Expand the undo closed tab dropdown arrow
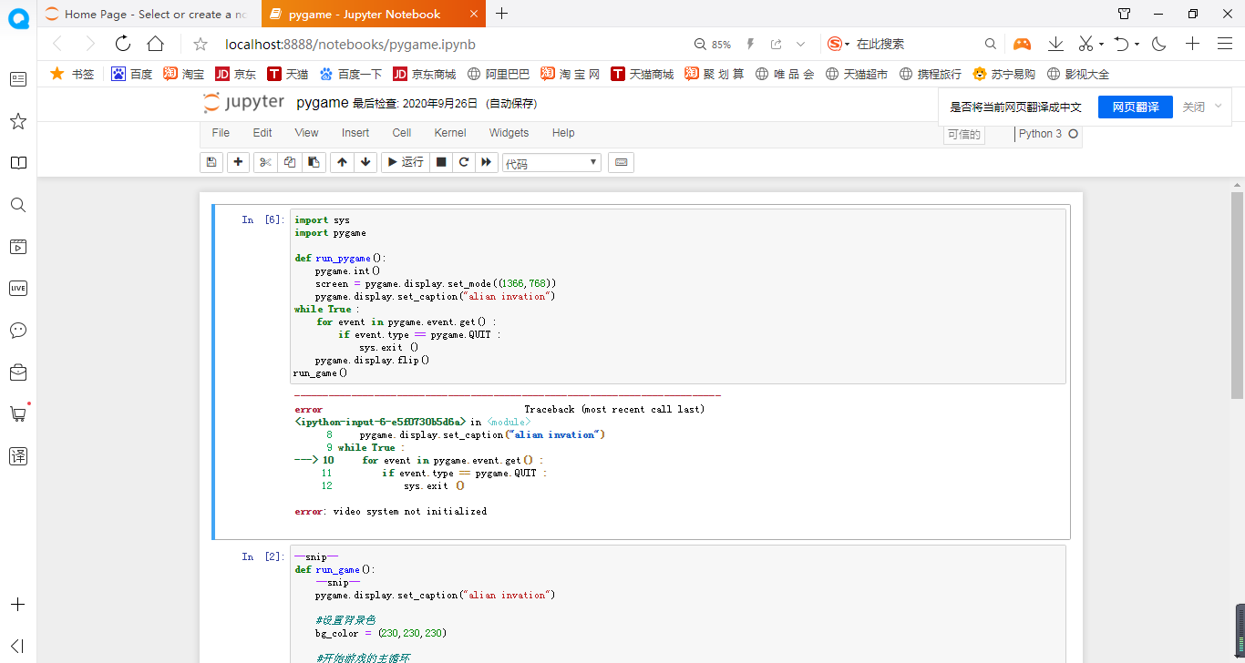Screen dimensions: 1245x663 pyautogui.click(x=1137, y=44)
